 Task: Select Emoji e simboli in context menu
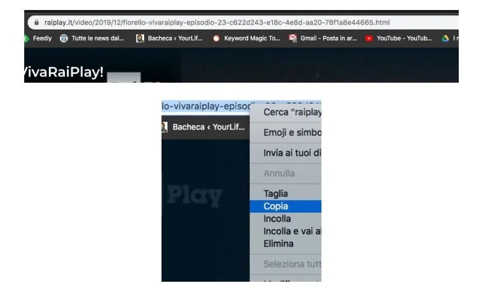coord(286,133)
